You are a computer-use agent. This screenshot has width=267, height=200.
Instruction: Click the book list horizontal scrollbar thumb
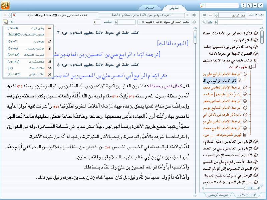251,188
